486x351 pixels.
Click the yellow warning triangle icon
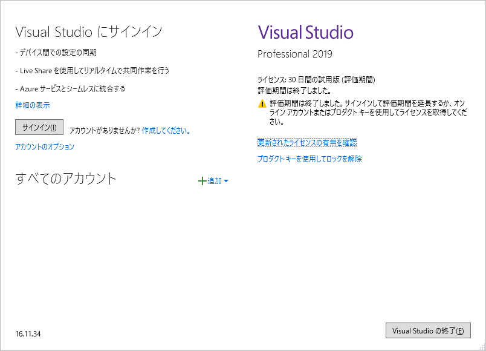coord(262,103)
